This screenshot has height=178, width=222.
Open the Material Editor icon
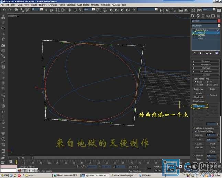193,10
